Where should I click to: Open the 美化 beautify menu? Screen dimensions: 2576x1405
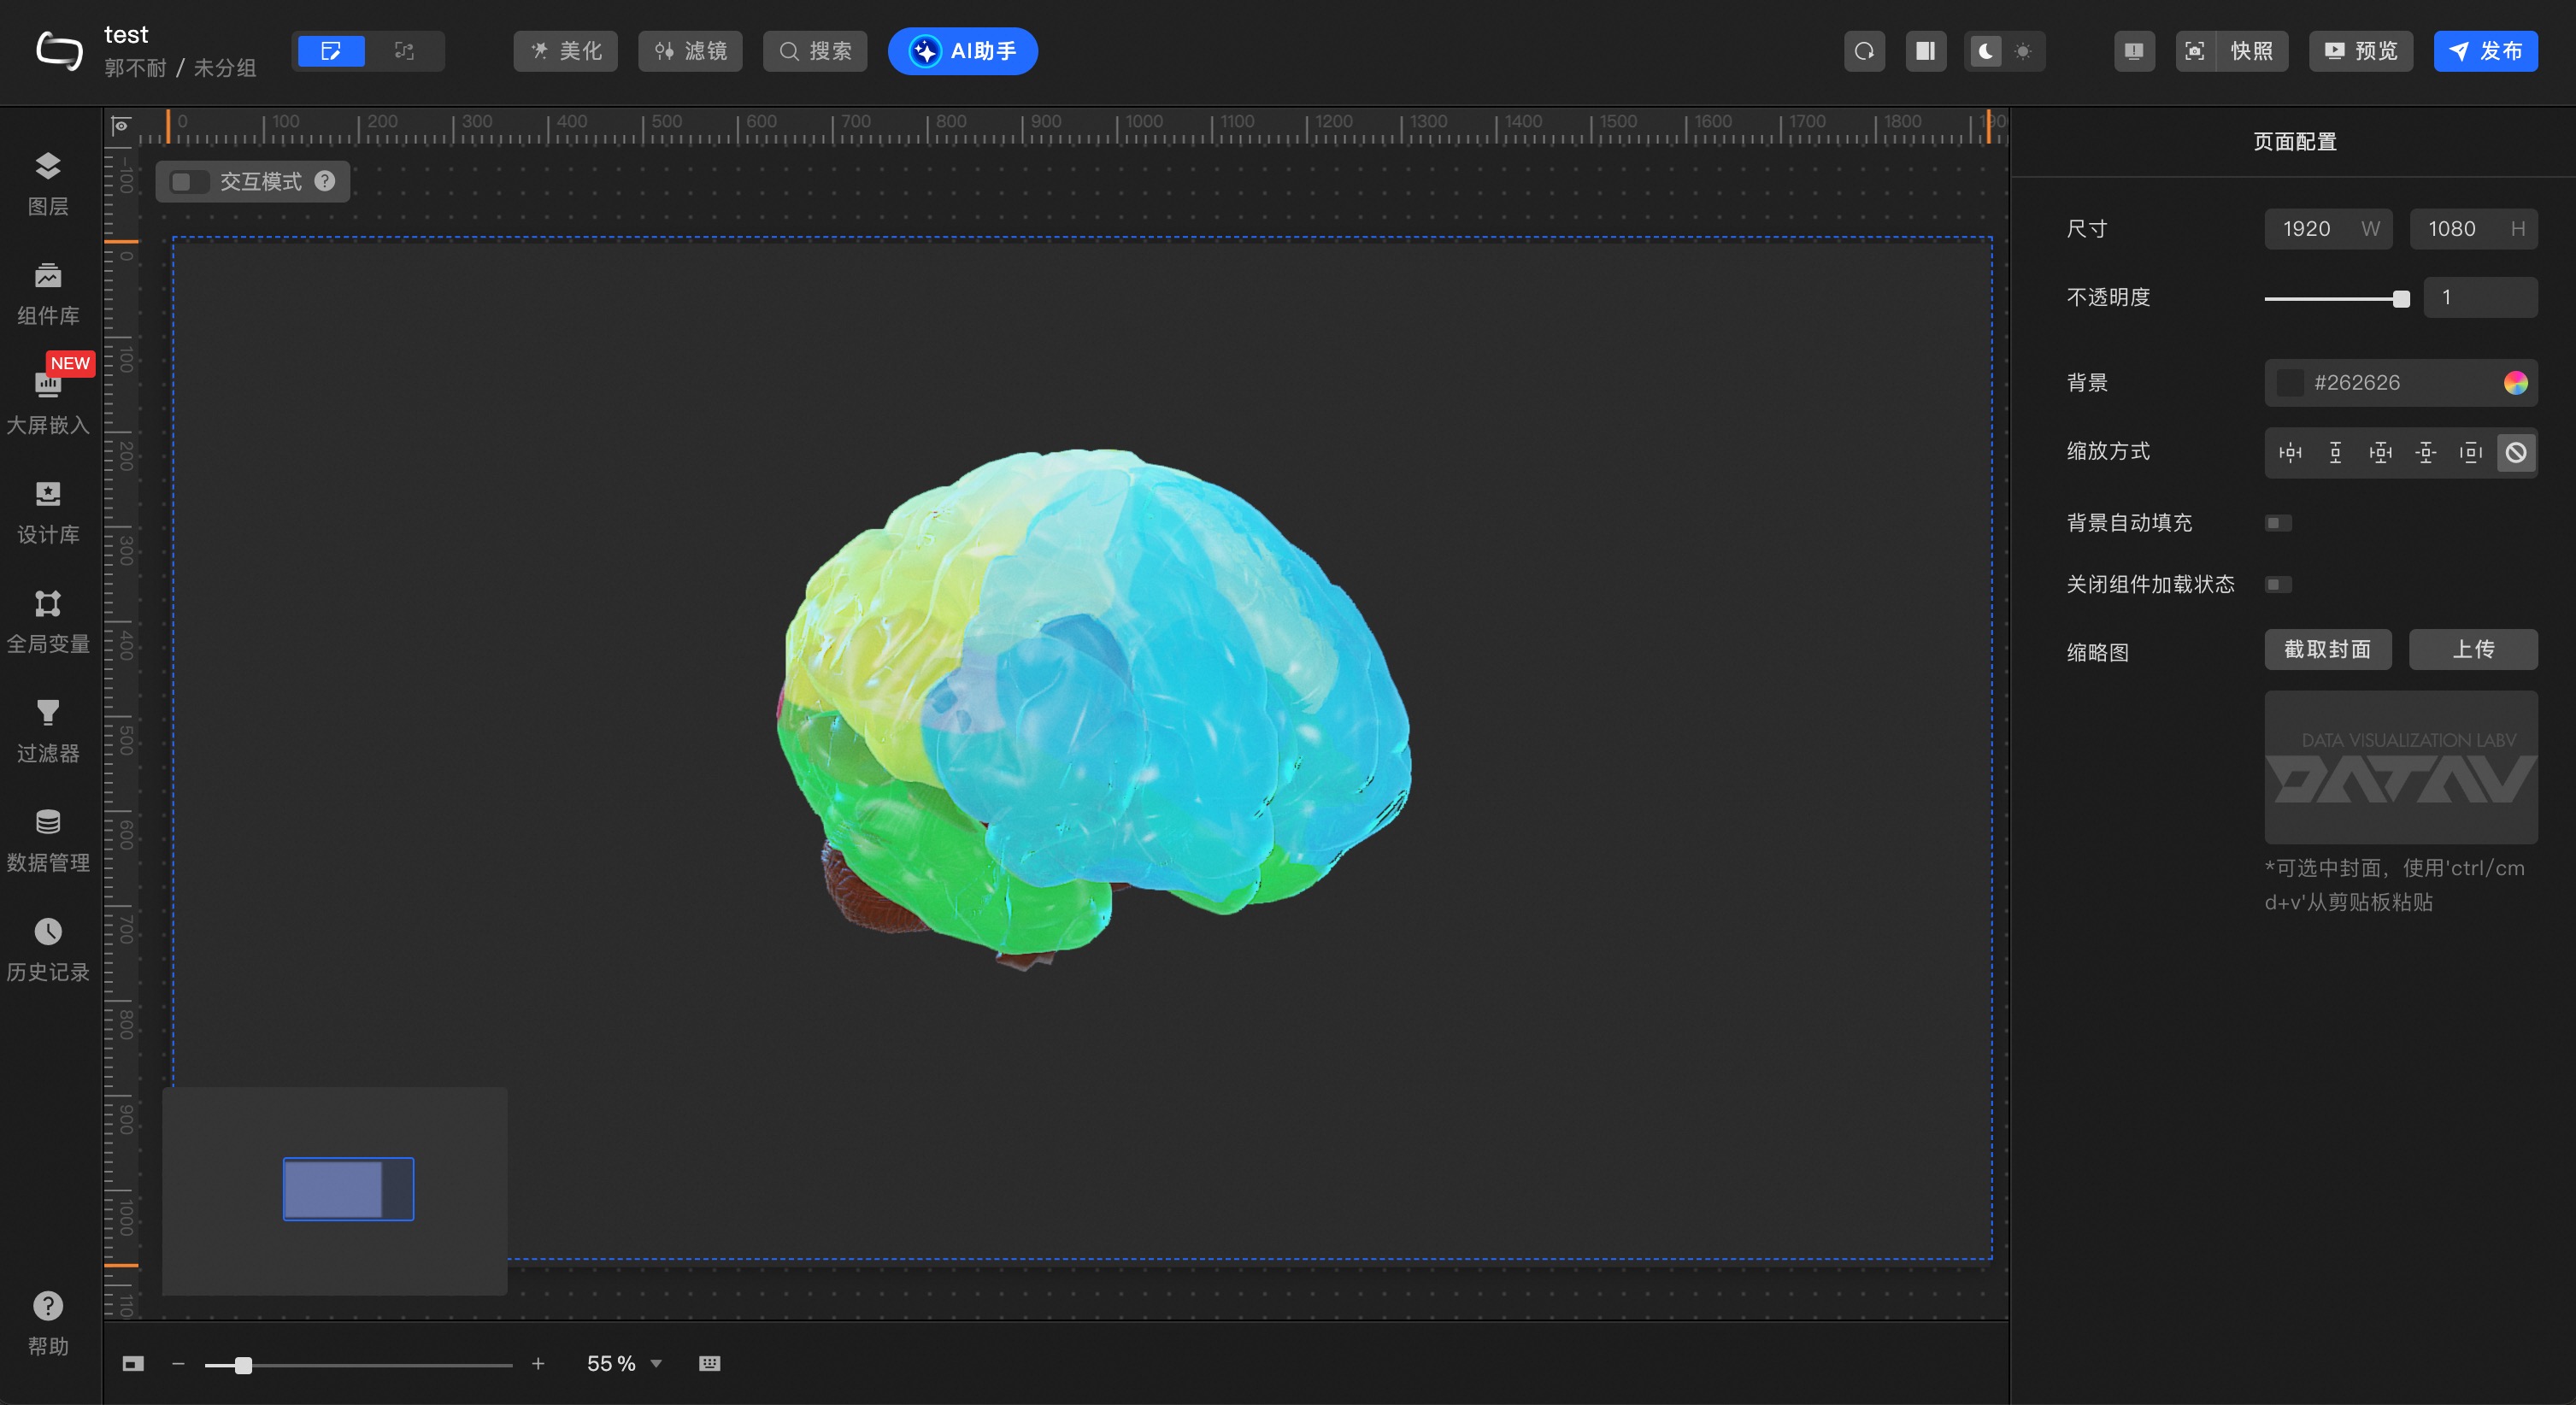click(565, 51)
